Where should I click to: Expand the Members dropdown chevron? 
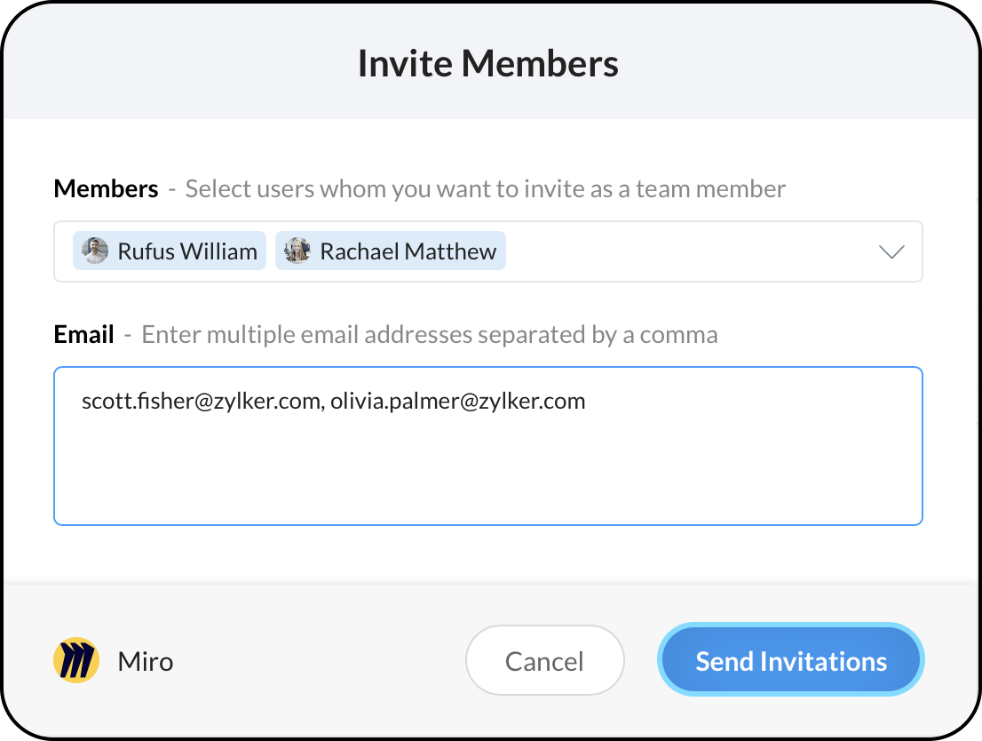[x=891, y=252]
